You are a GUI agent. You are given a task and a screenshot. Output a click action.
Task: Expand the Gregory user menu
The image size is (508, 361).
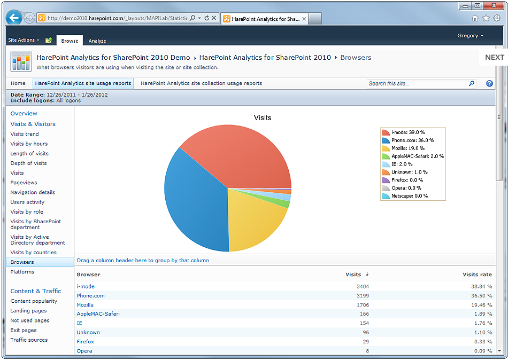470,36
